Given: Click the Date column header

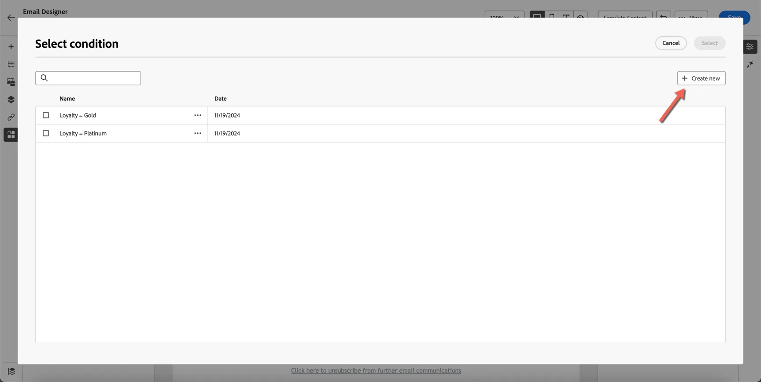Looking at the screenshot, I should pyautogui.click(x=221, y=99).
